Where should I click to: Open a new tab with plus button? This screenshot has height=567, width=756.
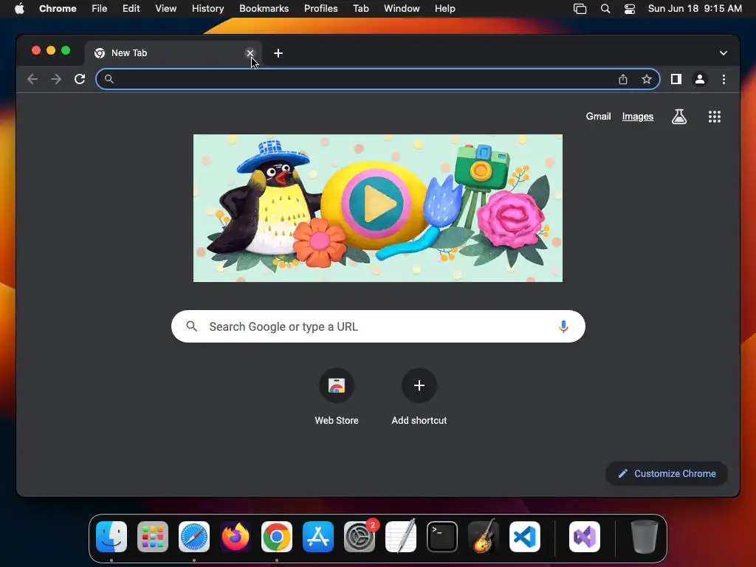click(278, 53)
